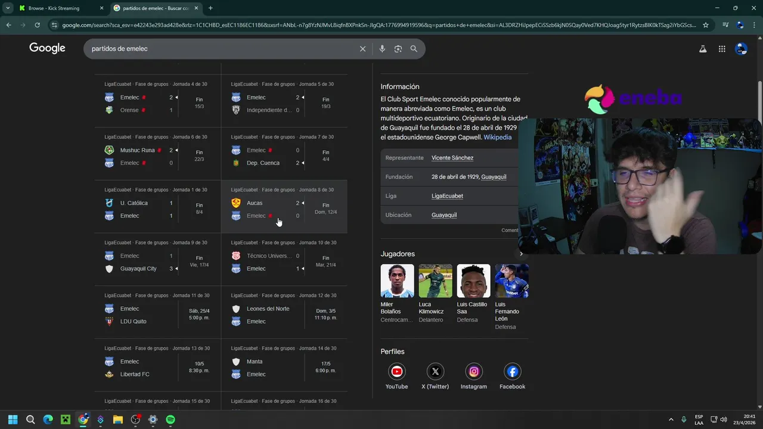The height and width of the screenshot is (429, 763).
Task: Open the Emelec vs Dep. Cuenca match
Action: [x=284, y=154]
